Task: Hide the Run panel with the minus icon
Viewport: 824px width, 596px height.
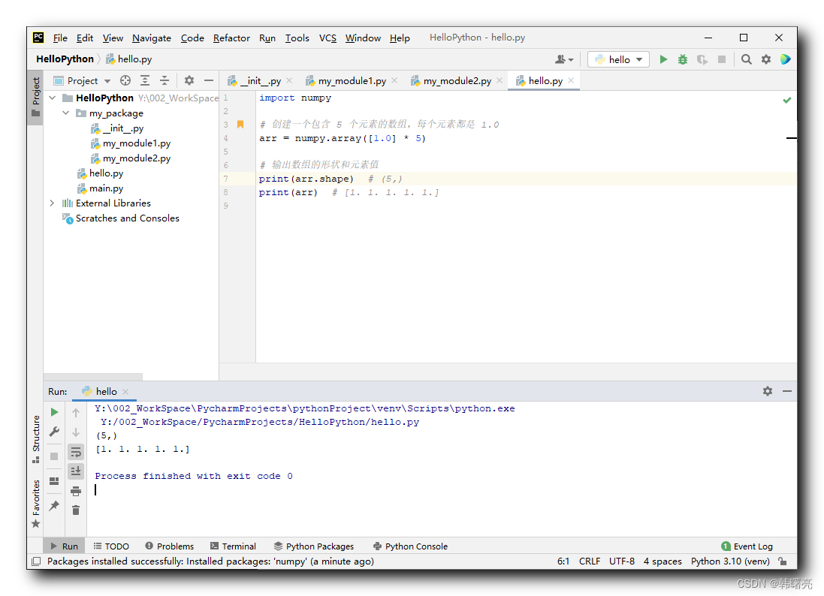Action: [786, 391]
